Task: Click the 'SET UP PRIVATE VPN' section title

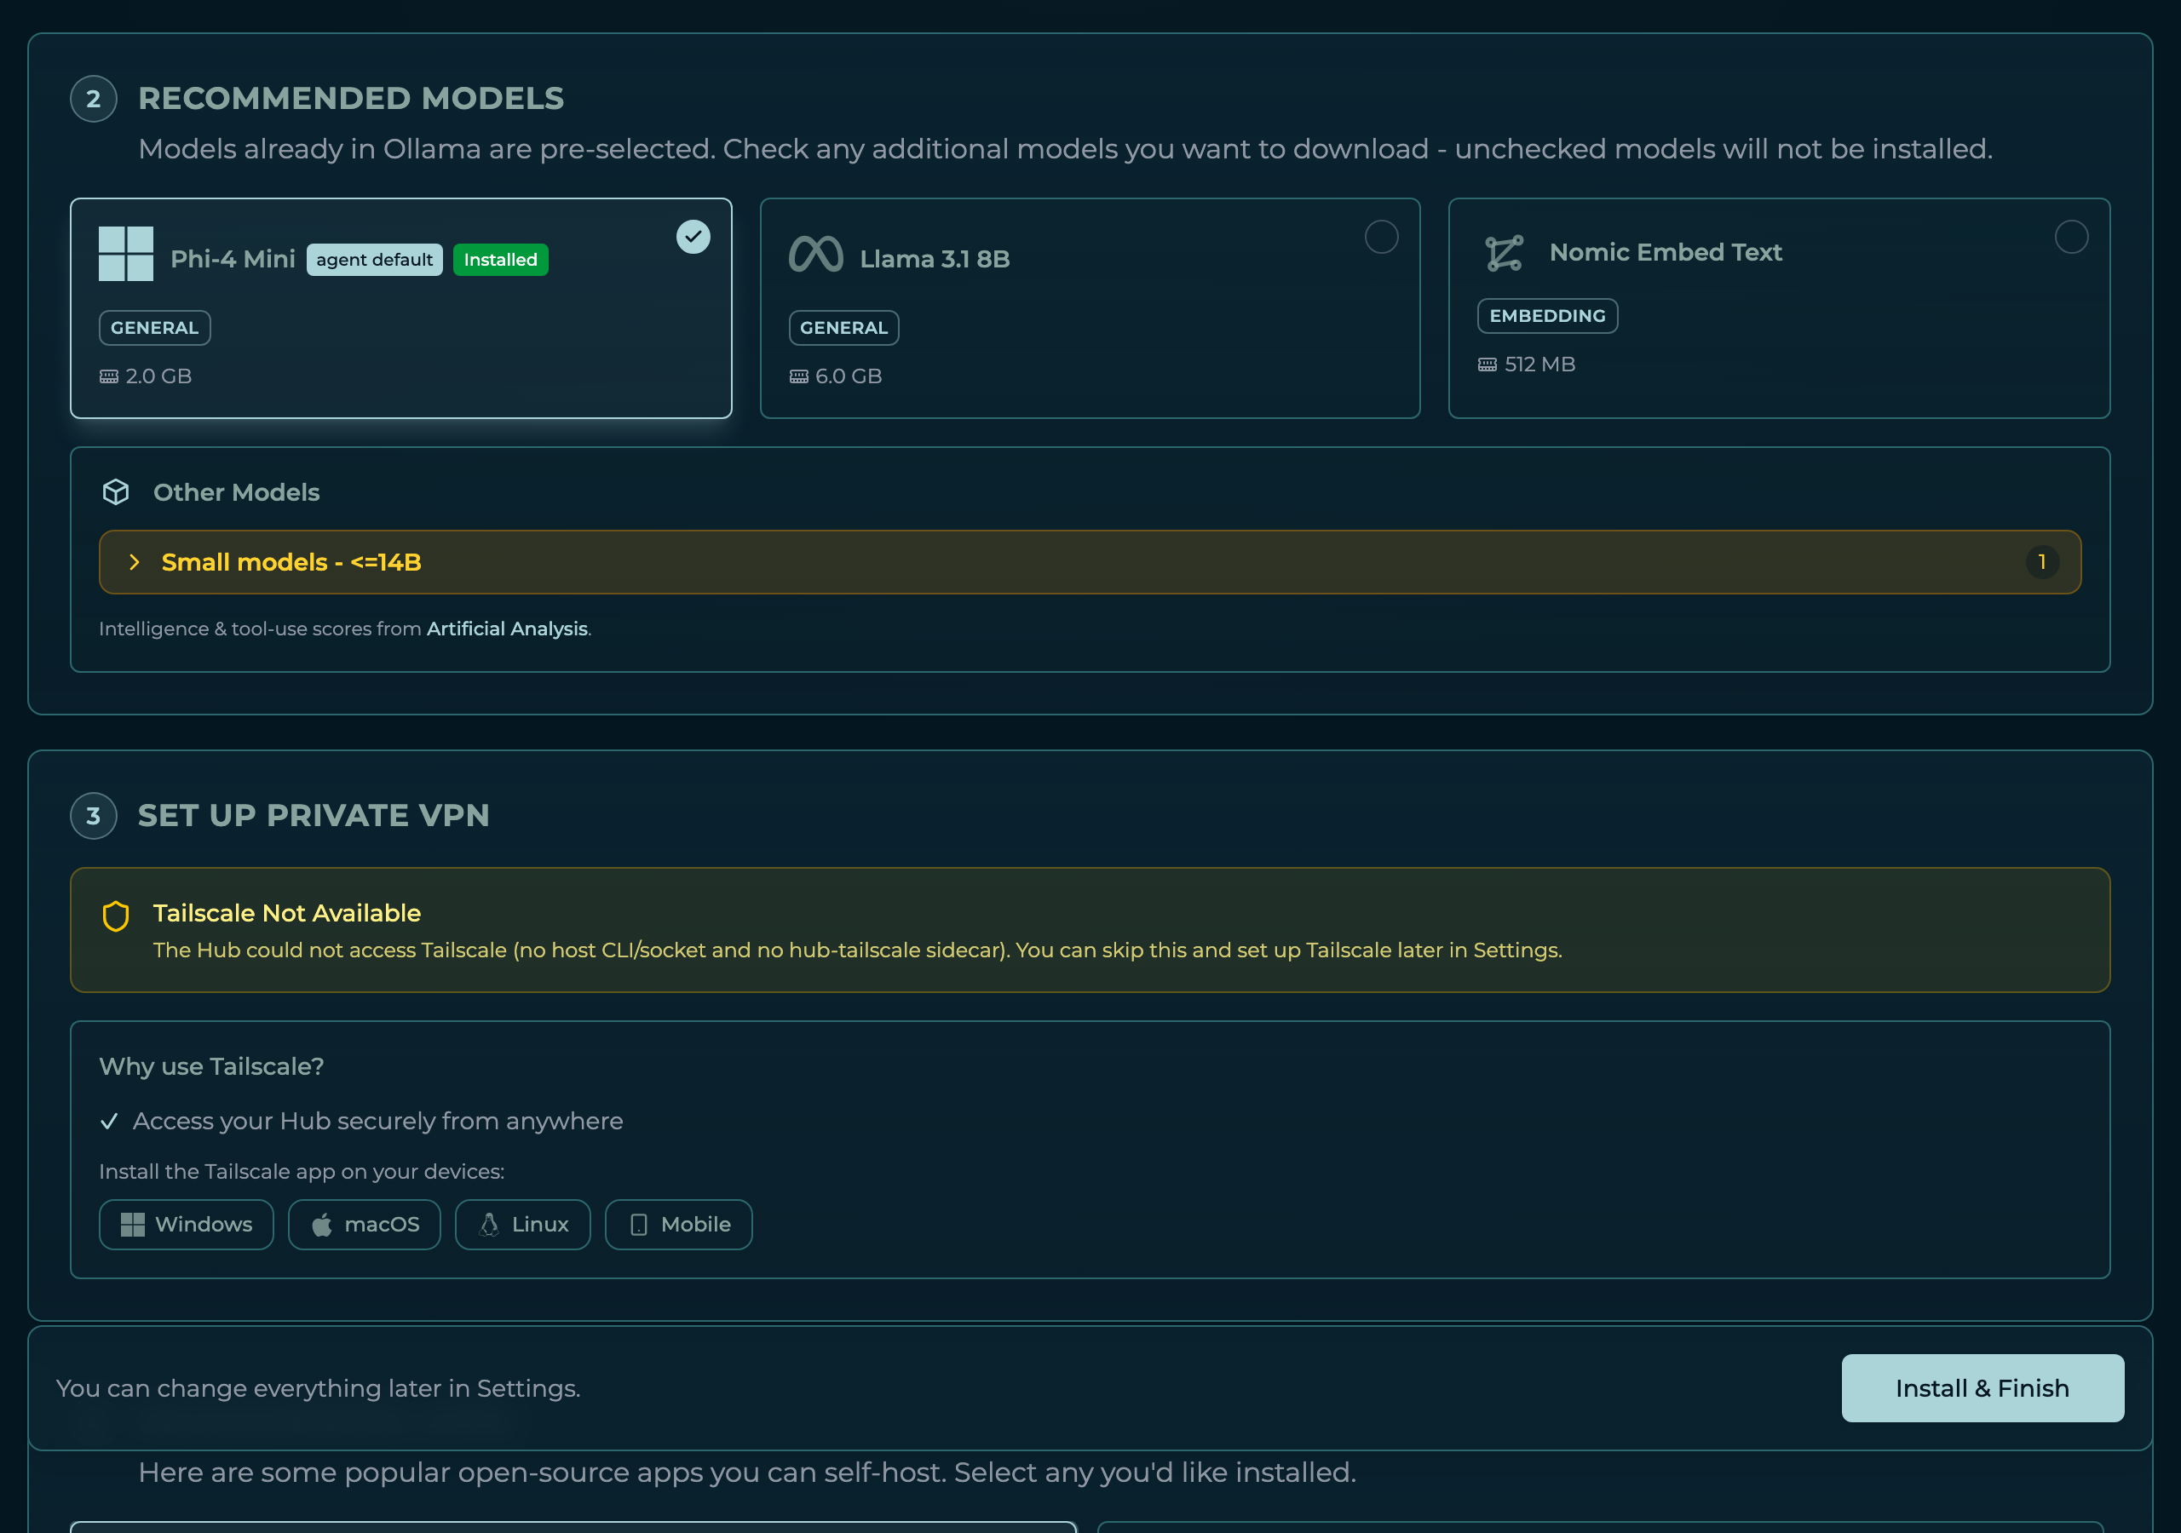Action: pyautogui.click(x=314, y=815)
